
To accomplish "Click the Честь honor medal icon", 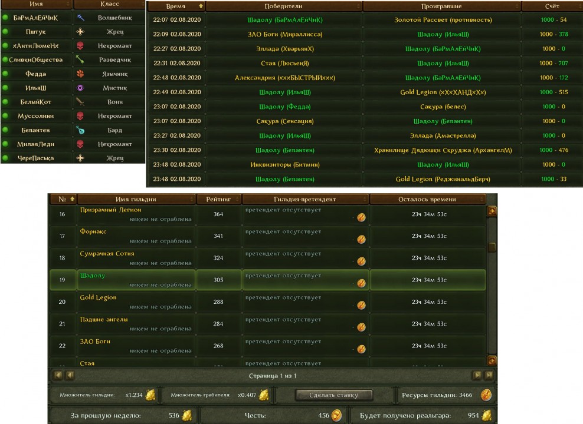I will tap(336, 416).
